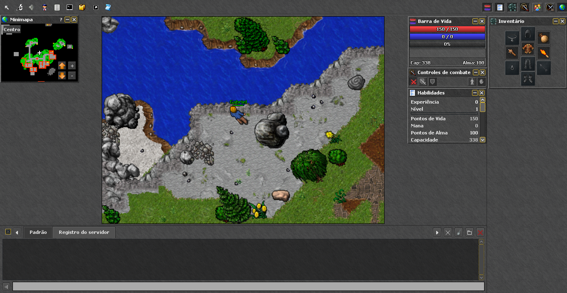The image size is (567, 293).
Task: Click the blue scroll icon in top toolbar
Action: pos(108,7)
